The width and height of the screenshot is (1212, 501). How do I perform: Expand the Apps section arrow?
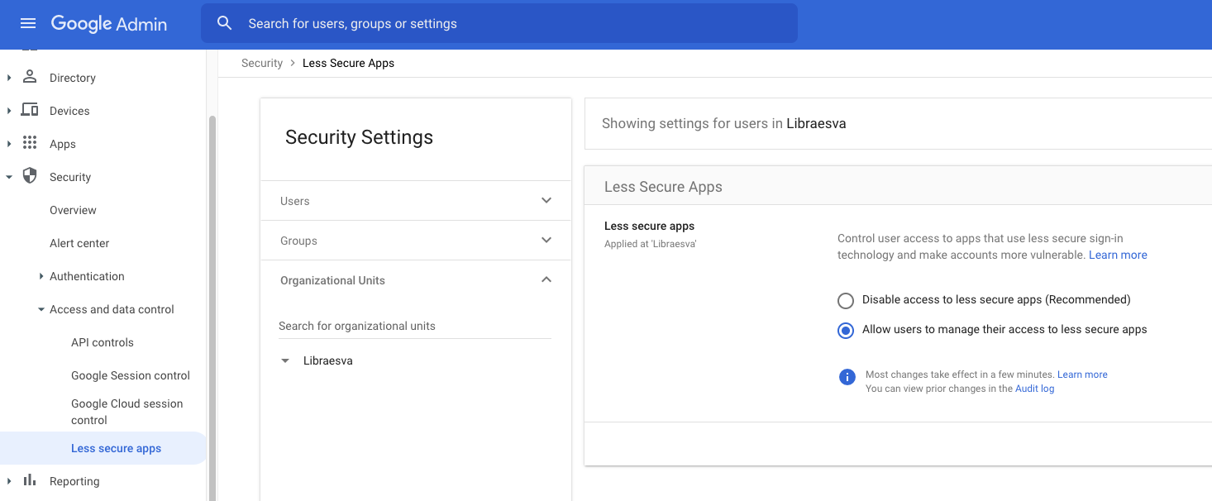pyautogui.click(x=9, y=144)
